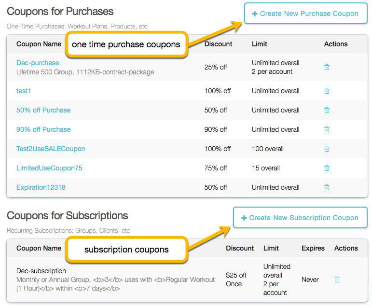Open the 90% off Purchase coupon link

coord(43,129)
